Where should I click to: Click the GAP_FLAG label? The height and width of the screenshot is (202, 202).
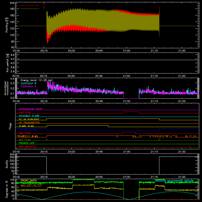(25, 112)
